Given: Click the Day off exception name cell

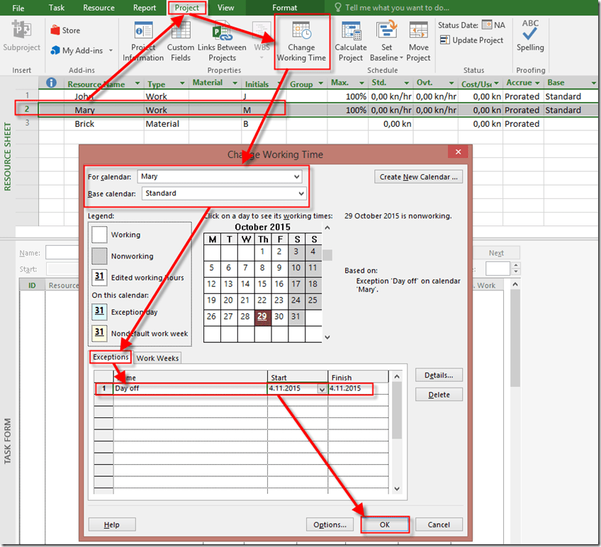Looking at the screenshot, I should pos(189,388).
